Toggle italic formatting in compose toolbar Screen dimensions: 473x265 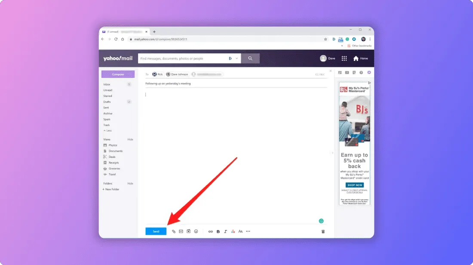(x=225, y=232)
